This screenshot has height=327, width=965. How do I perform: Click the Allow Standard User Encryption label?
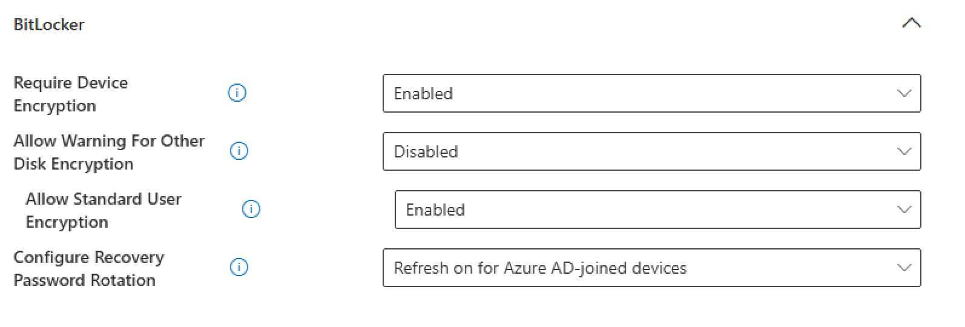click(x=104, y=210)
